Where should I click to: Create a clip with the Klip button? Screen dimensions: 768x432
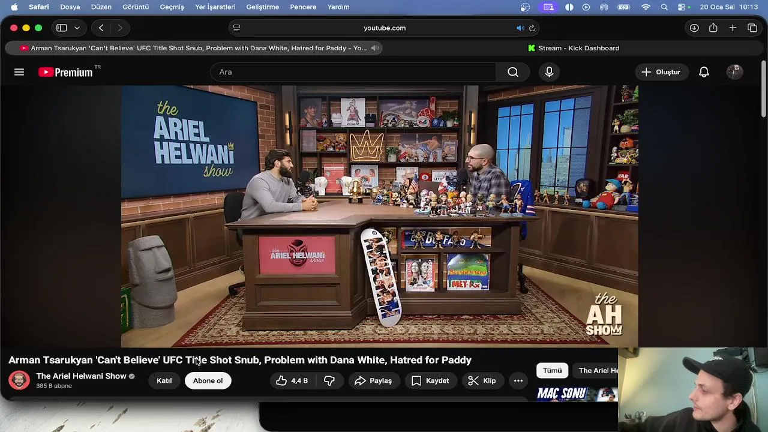(x=482, y=380)
